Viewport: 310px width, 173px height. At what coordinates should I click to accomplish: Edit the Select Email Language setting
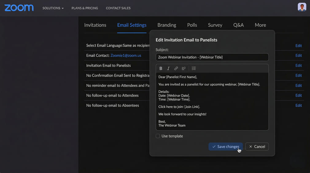click(298, 46)
